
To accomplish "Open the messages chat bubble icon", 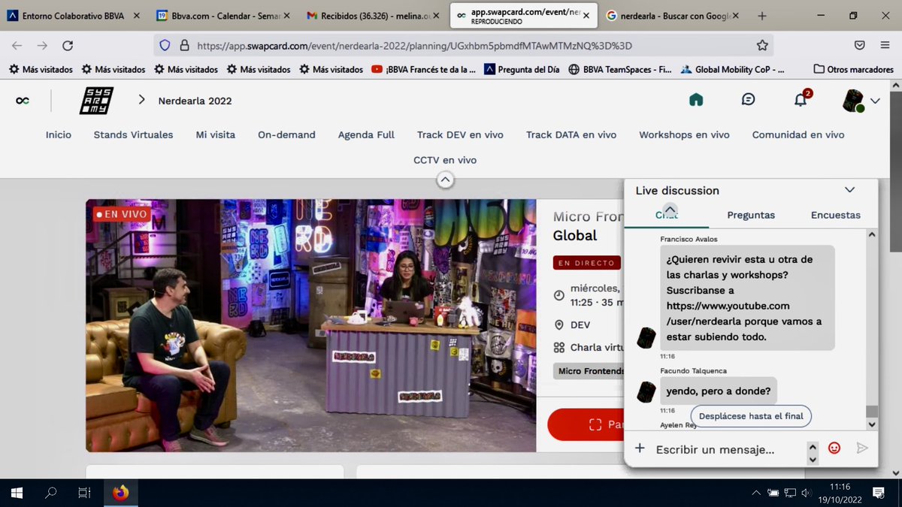I will (748, 99).
